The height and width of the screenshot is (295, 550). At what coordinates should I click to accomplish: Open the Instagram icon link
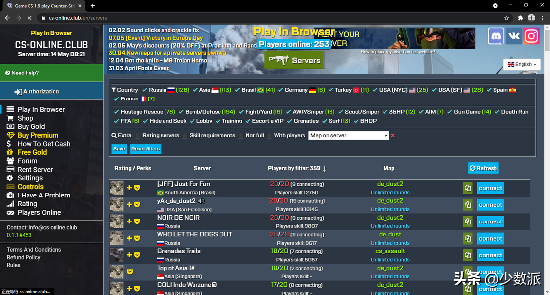click(531, 36)
